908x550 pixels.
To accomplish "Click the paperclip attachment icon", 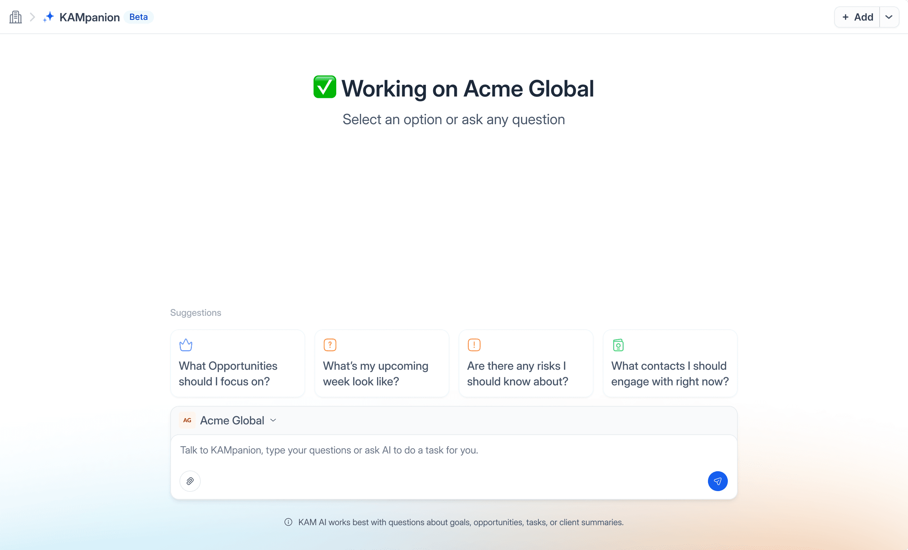I will 190,481.
